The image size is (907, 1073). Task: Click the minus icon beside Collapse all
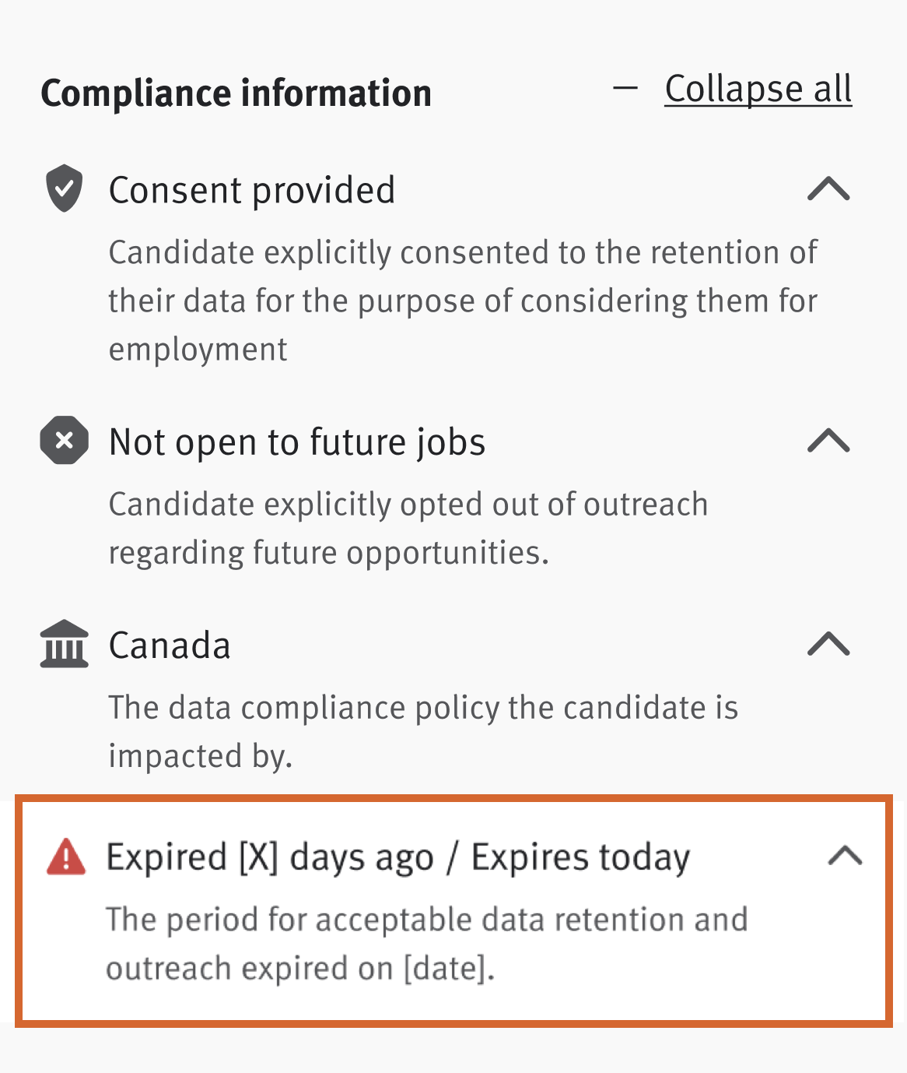[x=625, y=88]
